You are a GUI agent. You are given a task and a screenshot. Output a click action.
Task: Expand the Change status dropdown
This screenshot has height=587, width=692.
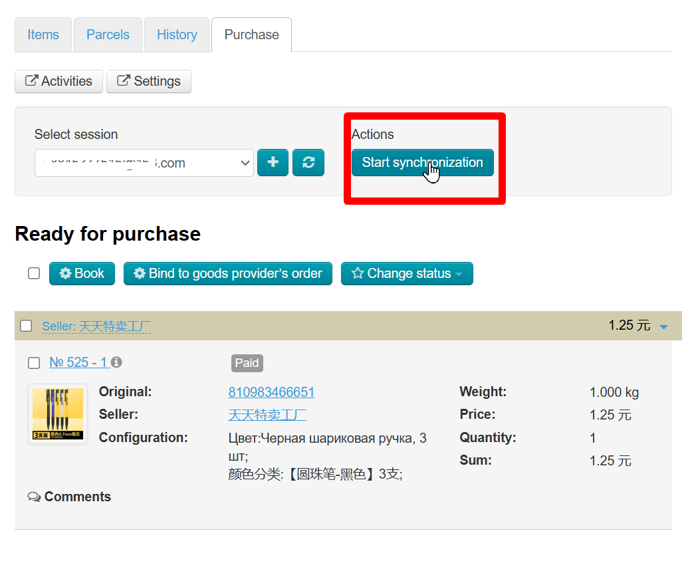tap(407, 273)
